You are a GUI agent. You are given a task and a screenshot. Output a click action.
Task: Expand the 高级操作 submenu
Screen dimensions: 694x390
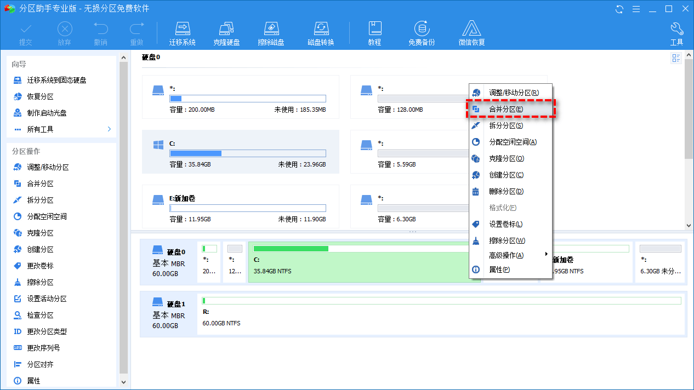(x=510, y=254)
